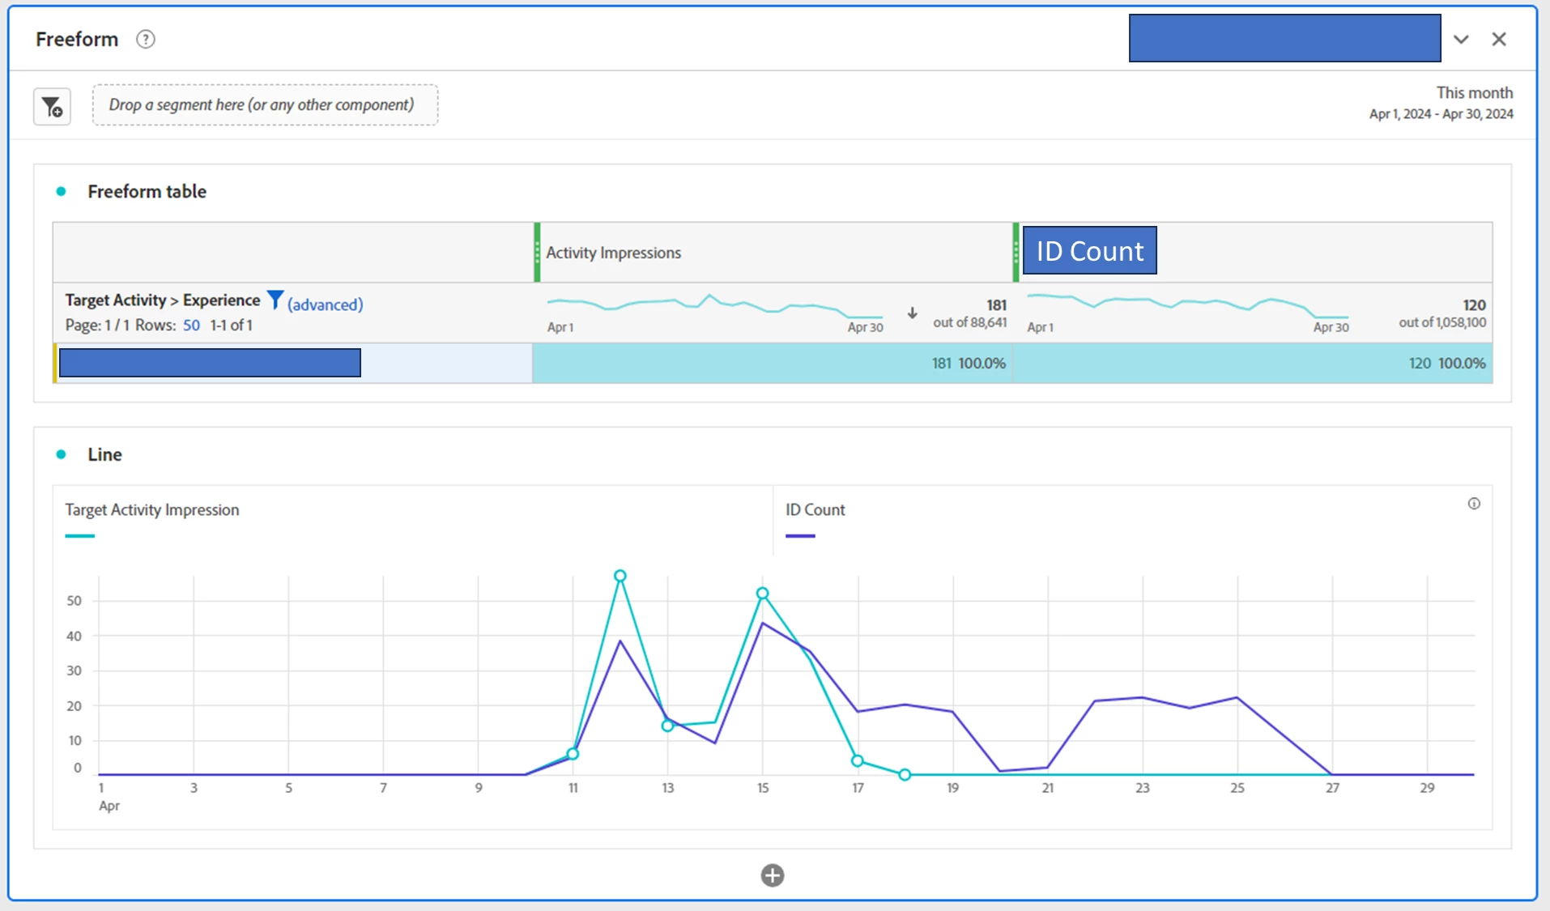Open the Freeform panel help icon
The height and width of the screenshot is (911, 1550).
point(146,39)
